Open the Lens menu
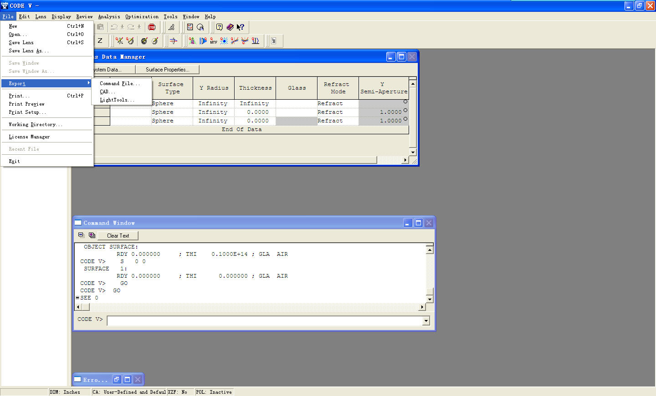Image resolution: width=656 pixels, height=396 pixels. tap(41, 17)
